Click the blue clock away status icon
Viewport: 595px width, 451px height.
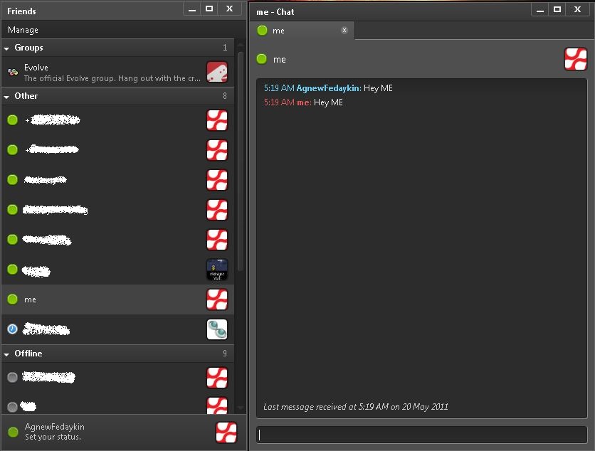(12, 329)
